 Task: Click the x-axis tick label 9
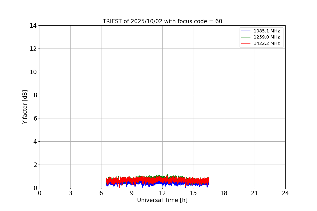pos(132,193)
